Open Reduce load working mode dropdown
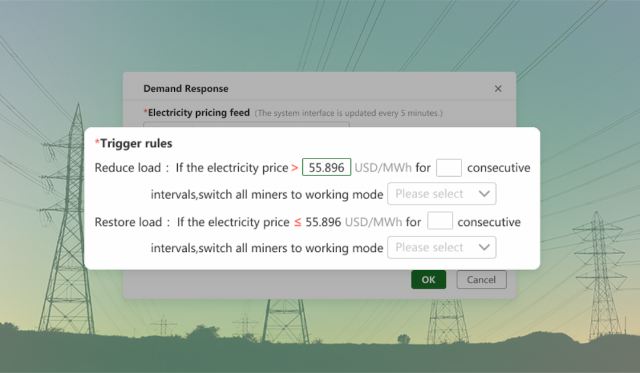 (x=441, y=194)
